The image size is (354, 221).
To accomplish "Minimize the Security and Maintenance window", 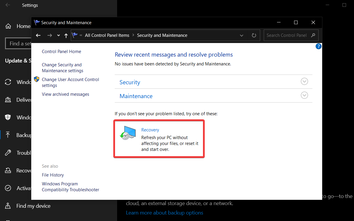I will pyautogui.click(x=278, y=23).
